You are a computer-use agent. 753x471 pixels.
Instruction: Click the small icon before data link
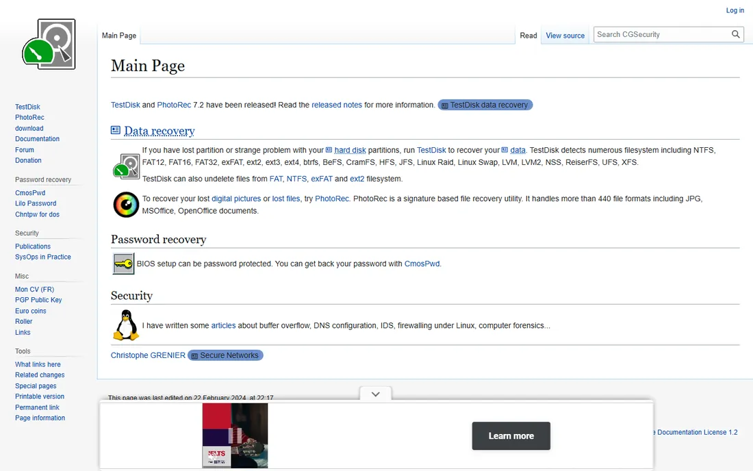tap(505, 150)
